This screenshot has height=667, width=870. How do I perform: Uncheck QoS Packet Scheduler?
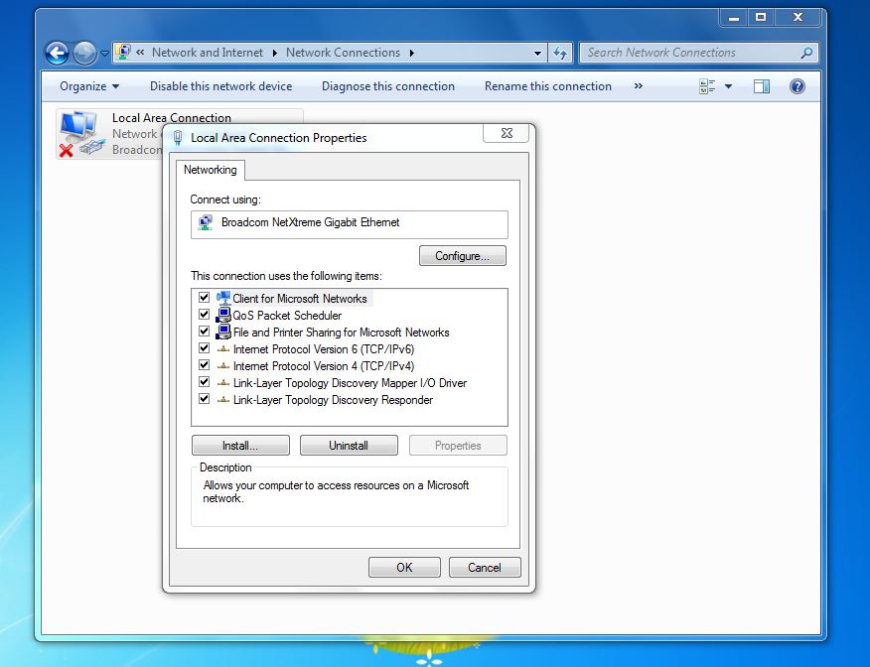204,315
